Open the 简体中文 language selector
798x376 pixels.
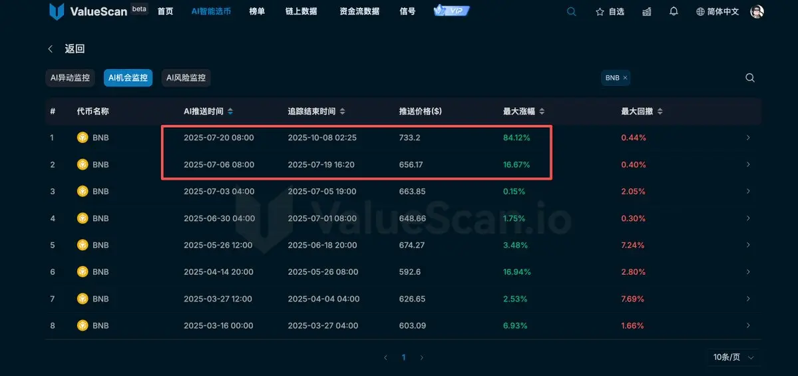[x=717, y=12]
